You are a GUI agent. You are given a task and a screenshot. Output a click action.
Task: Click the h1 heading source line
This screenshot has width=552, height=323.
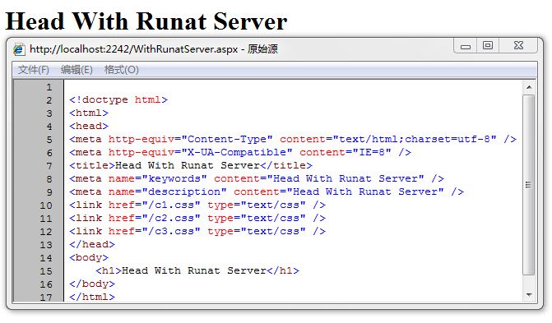(x=197, y=270)
